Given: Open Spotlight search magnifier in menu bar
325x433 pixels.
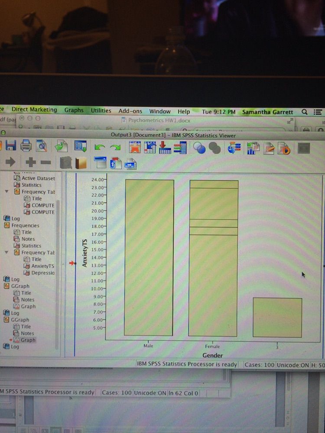Looking at the screenshot, I should tap(305, 112).
